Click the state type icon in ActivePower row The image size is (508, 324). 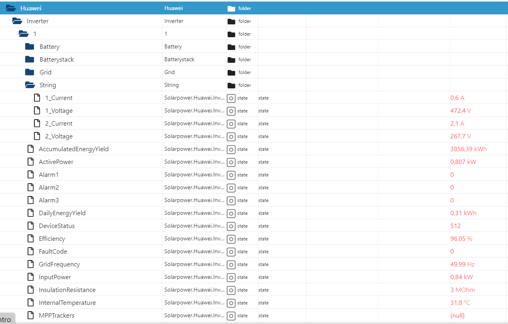(231, 162)
